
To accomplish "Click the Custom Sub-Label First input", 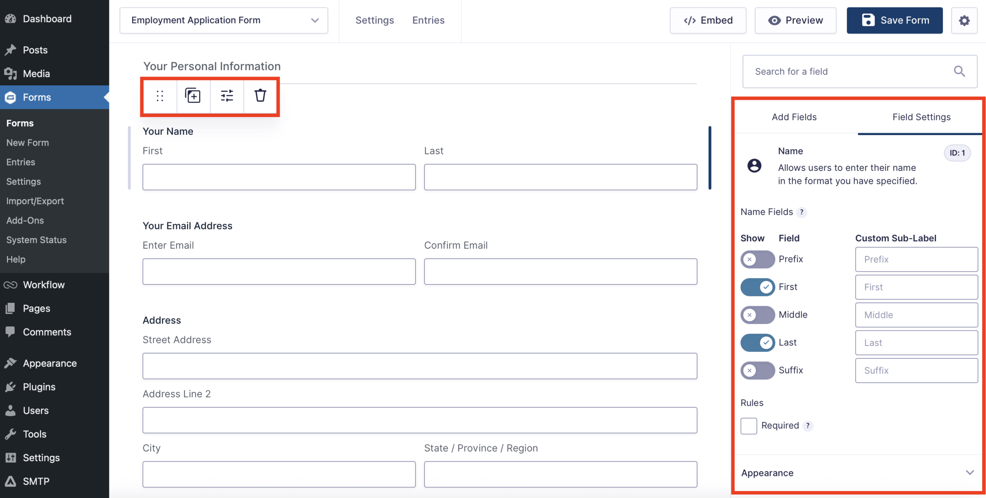I will tap(916, 287).
